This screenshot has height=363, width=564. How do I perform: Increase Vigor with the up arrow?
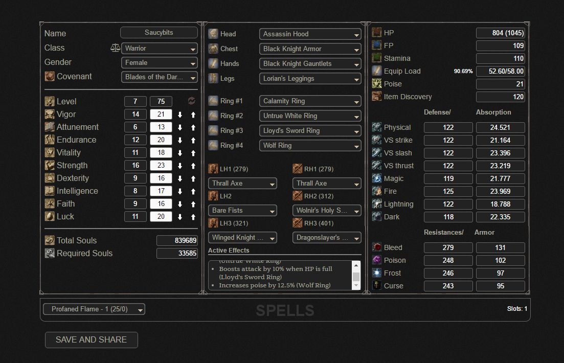point(193,115)
